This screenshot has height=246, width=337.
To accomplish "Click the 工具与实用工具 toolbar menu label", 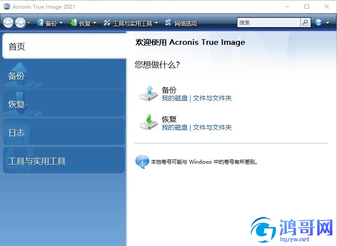I will (x=132, y=23).
